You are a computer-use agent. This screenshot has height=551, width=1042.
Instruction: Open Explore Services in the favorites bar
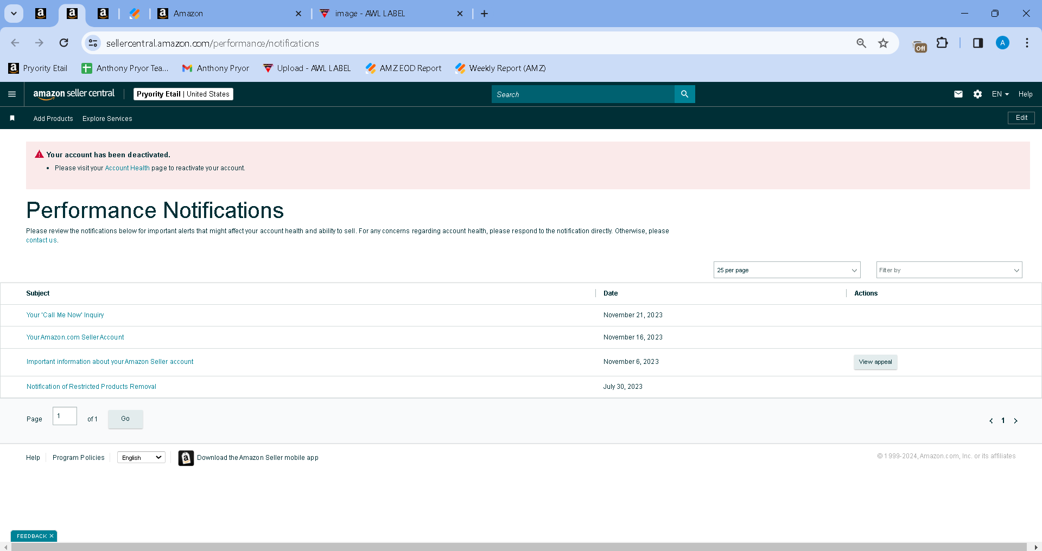point(107,119)
